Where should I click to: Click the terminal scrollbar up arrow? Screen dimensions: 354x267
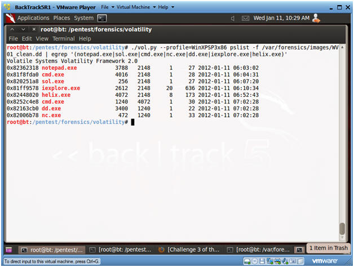coord(342,47)
